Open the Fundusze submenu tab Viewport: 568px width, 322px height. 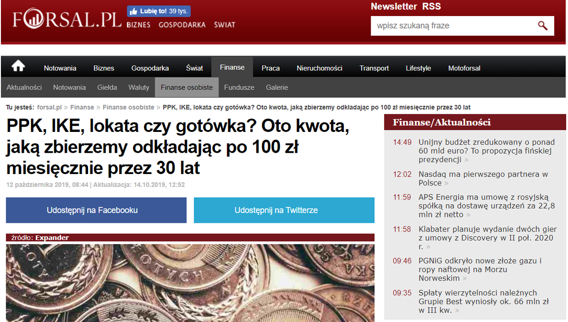coord(239,87)
